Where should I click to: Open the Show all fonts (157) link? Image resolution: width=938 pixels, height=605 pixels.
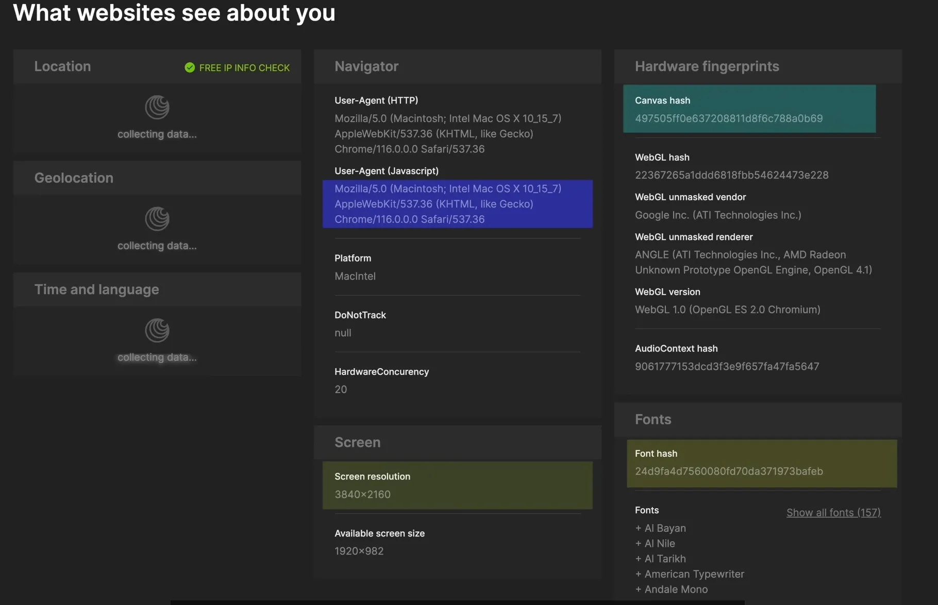[833, 512]
